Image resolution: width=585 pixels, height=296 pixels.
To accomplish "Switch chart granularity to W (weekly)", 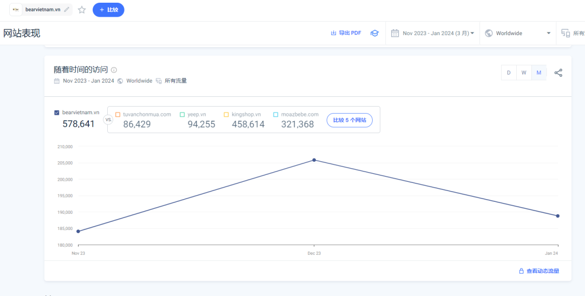I will tap(524, 73).
